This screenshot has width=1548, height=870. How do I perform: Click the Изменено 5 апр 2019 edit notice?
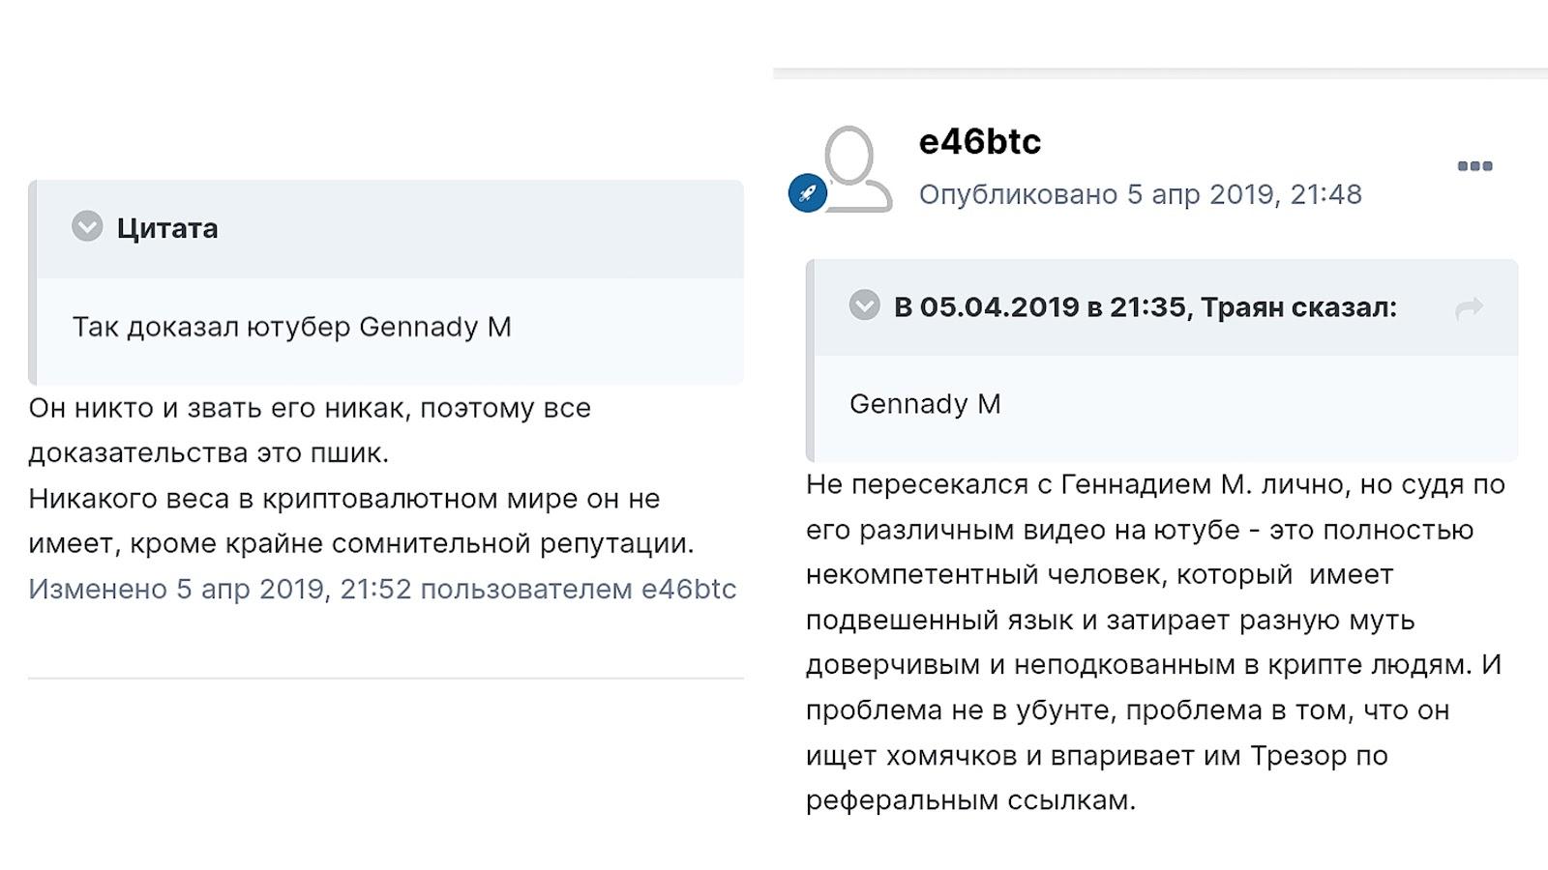coord(382,589)
